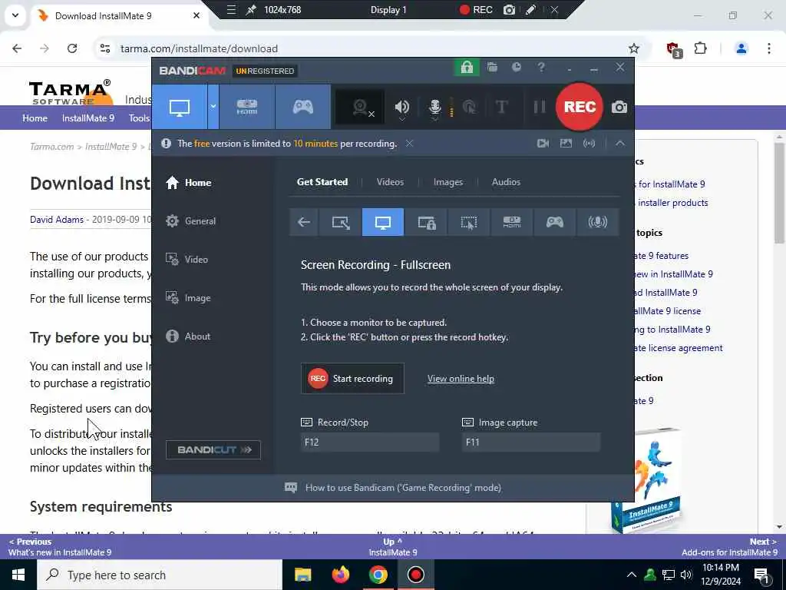This screenshot has height=590, width=786.
Task: Open File Explorer from the taskbar
Action: (x=302, y=575)
